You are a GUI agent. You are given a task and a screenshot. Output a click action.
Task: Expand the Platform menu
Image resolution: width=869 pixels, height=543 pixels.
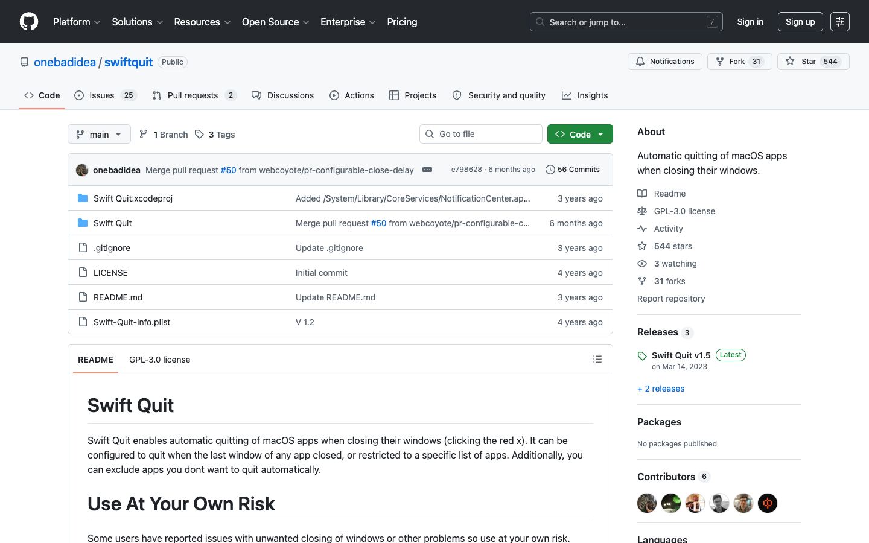[x=77, y=22]
